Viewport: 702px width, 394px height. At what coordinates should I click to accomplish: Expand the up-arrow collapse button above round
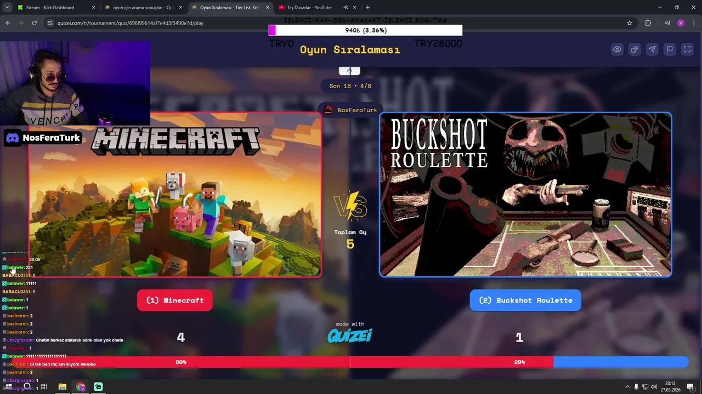pos(349,71)
